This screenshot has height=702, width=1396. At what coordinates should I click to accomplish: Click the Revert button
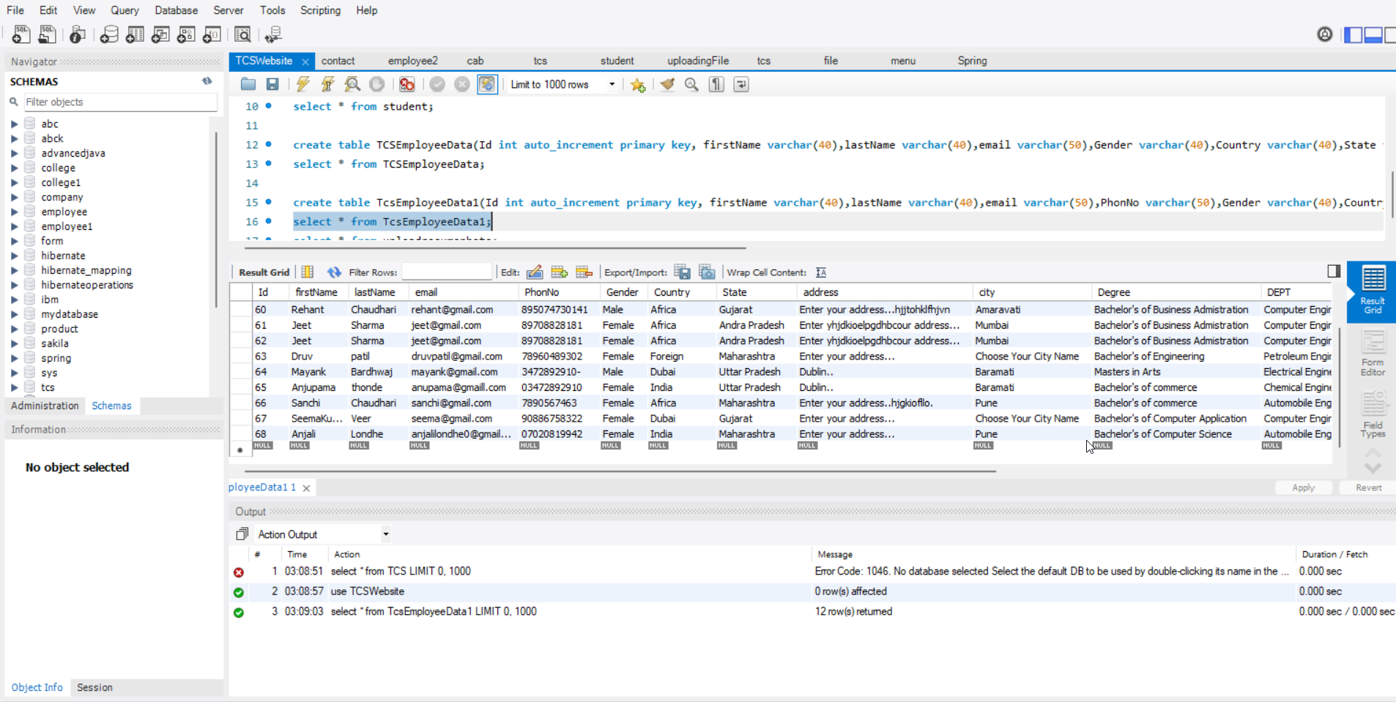(1368, 488)
